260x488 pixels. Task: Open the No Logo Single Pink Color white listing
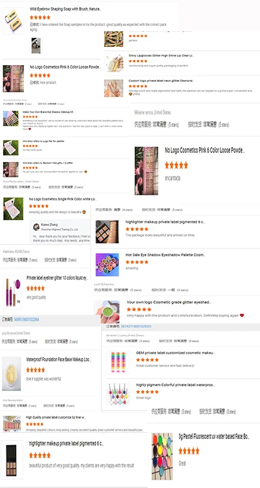click(x=62, y=199)
